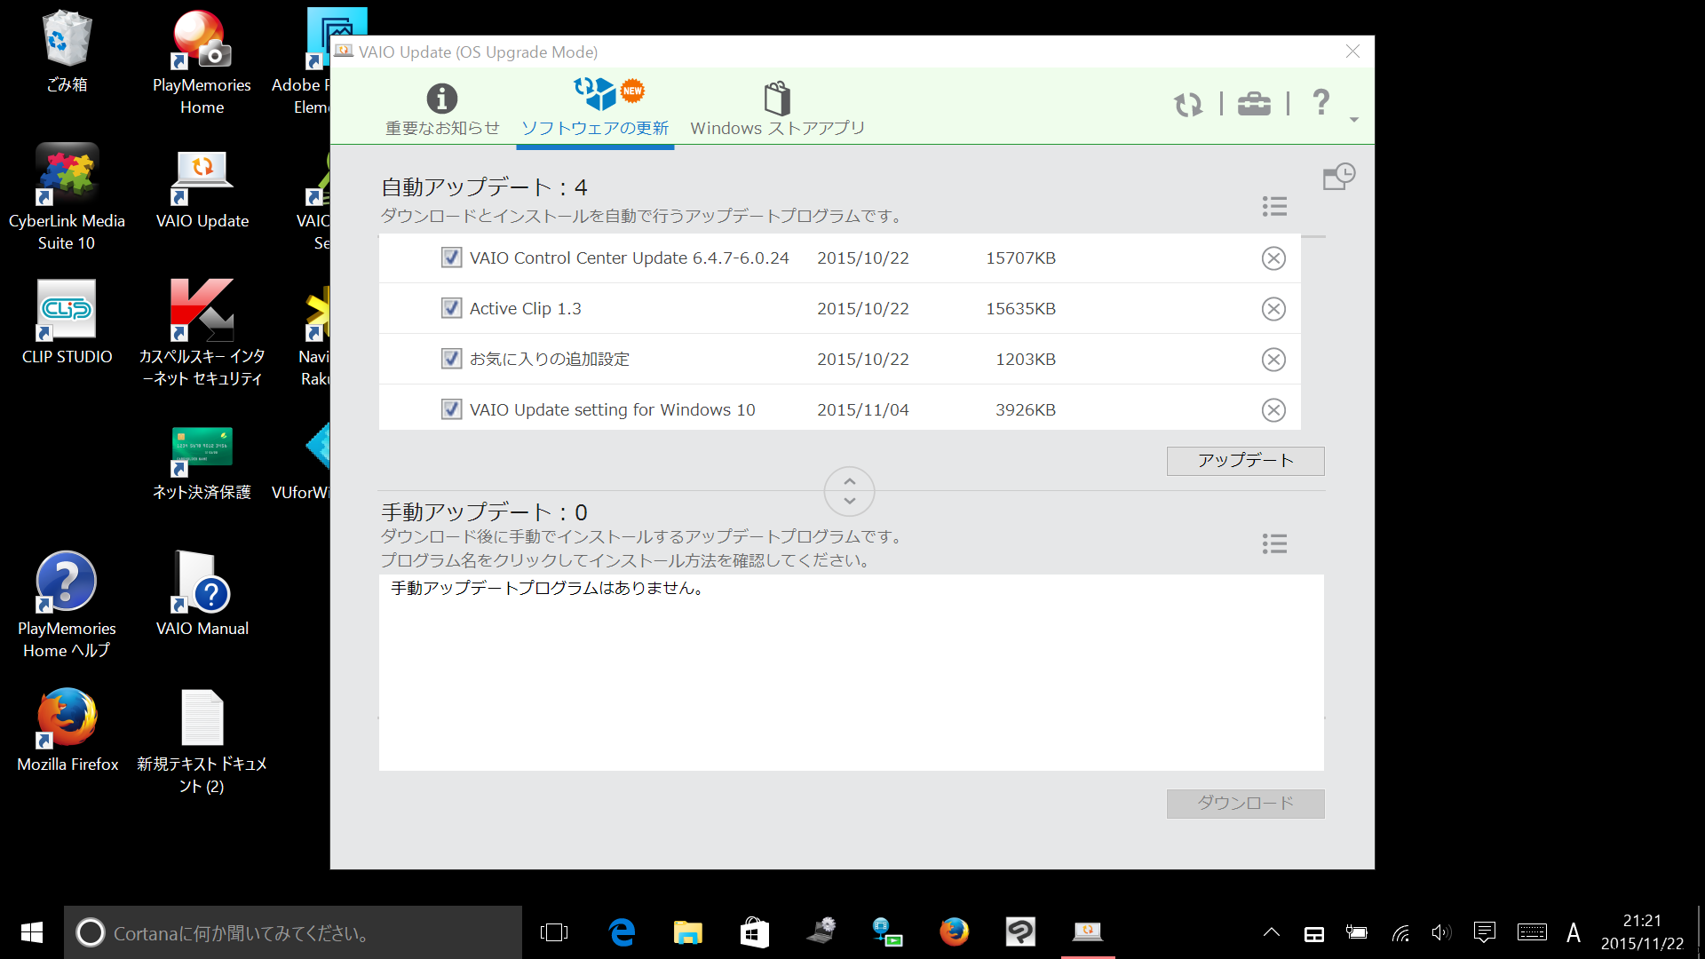Click the アップデート button

1245,461
